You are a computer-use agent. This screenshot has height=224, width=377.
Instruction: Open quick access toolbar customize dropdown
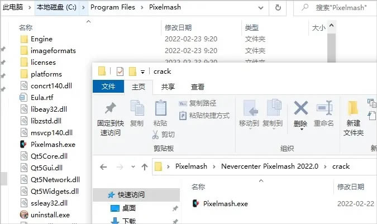pos(142,72)
